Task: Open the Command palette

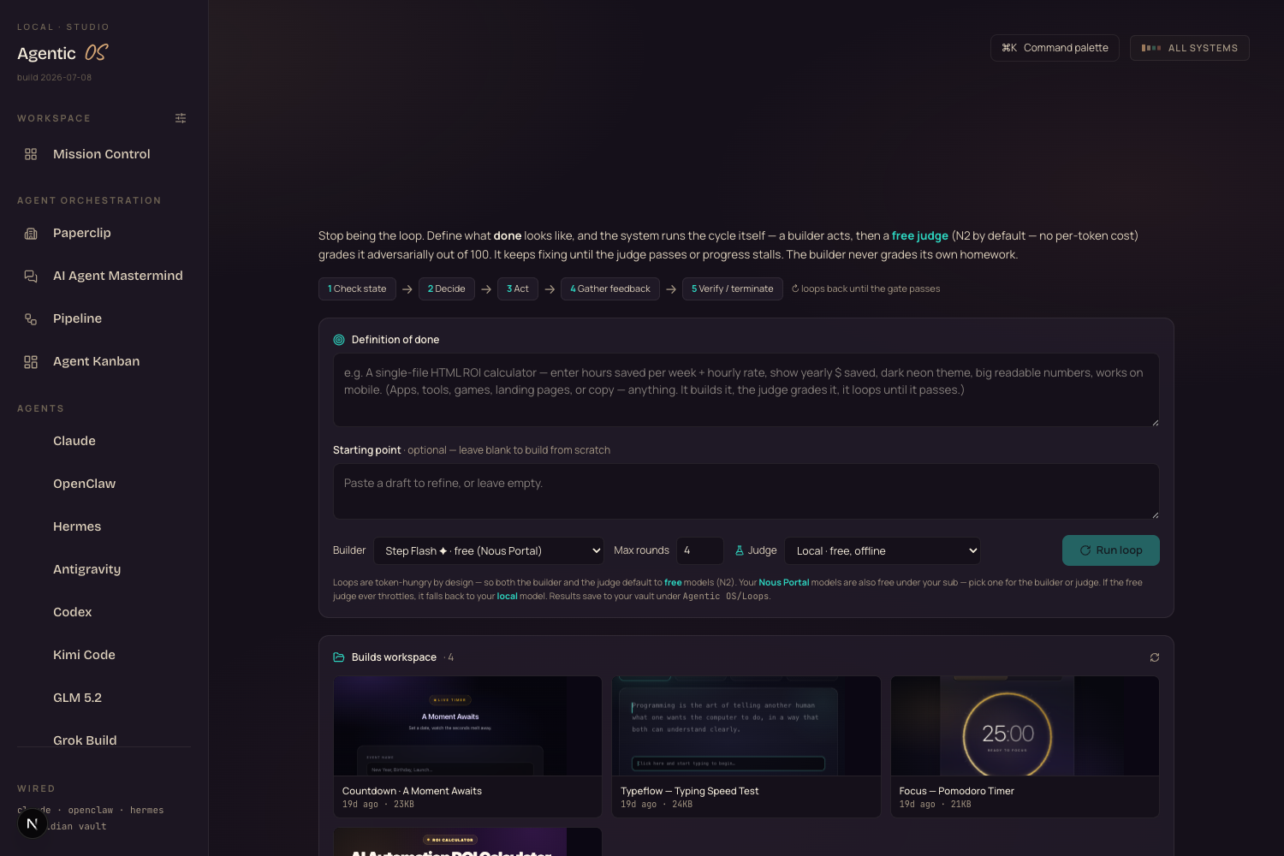Action: 1055,48
